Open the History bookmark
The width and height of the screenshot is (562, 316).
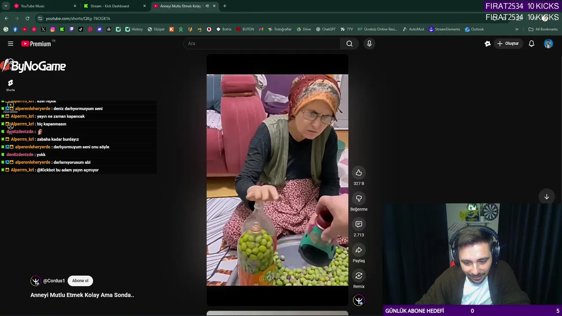[x=134, y=29]
